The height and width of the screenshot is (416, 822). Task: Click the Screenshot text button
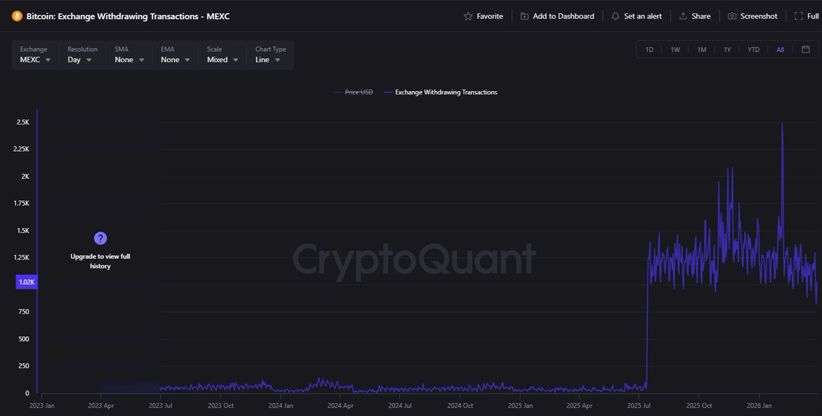[x=759, y=16]
